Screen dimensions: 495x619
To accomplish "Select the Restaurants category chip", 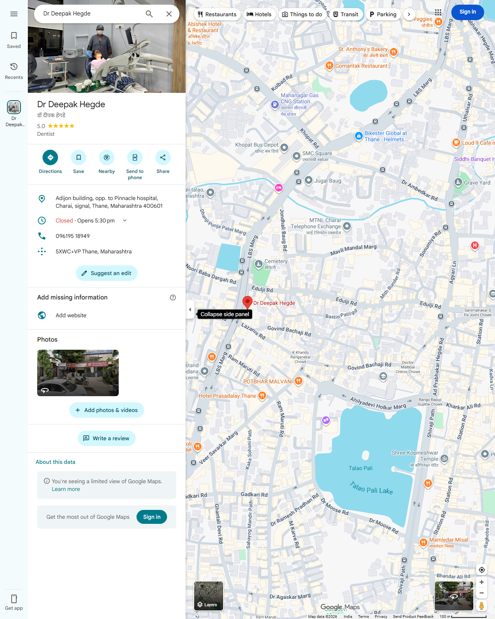I will click(217, 14).
